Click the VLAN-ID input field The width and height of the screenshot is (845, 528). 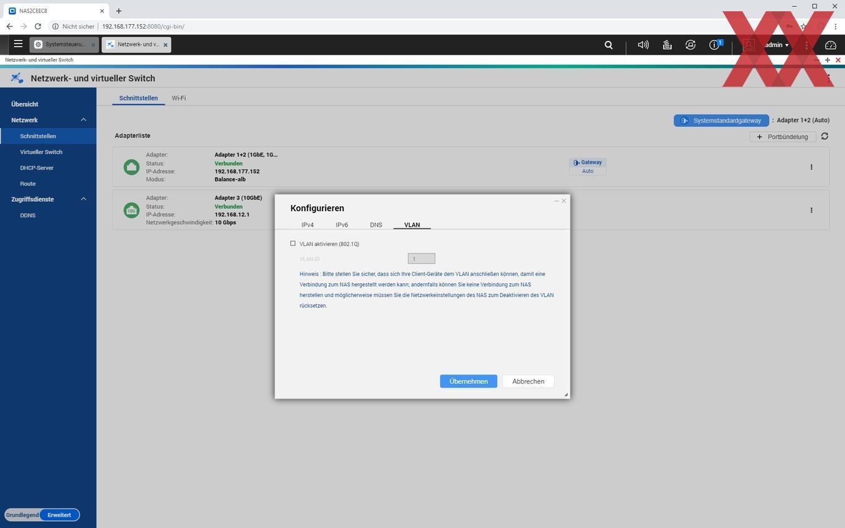pyautogui.click(x=421, y=258)
